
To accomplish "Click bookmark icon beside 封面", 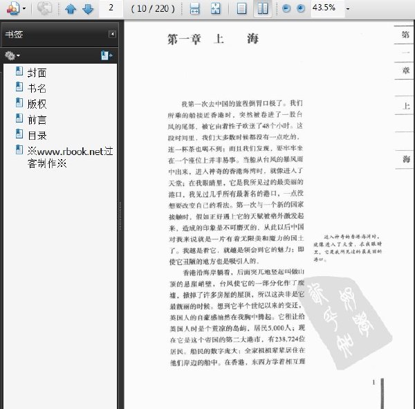I will click(x=19, y=71).
